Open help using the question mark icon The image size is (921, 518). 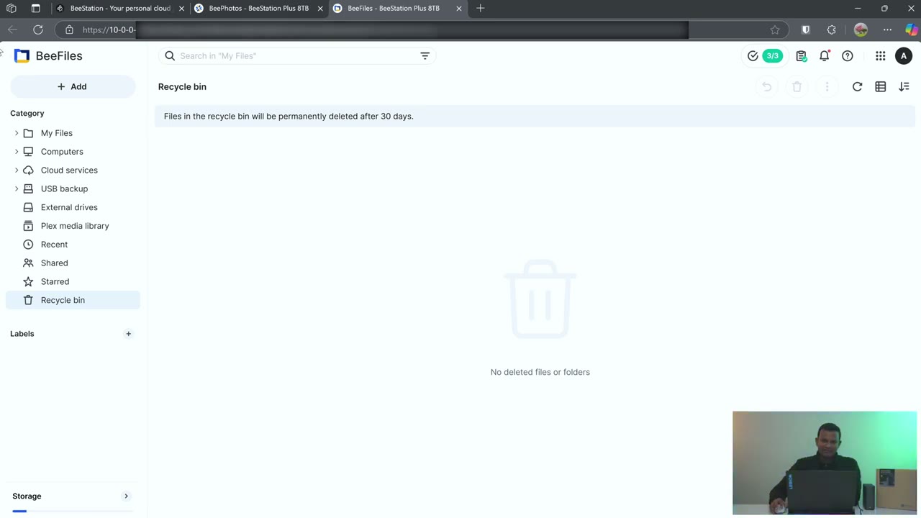click(847, 55)
